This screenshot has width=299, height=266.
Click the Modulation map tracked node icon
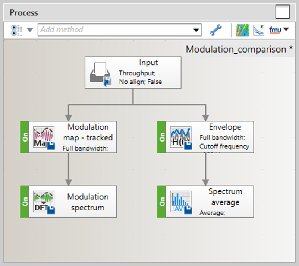click(x=44, y=137)
